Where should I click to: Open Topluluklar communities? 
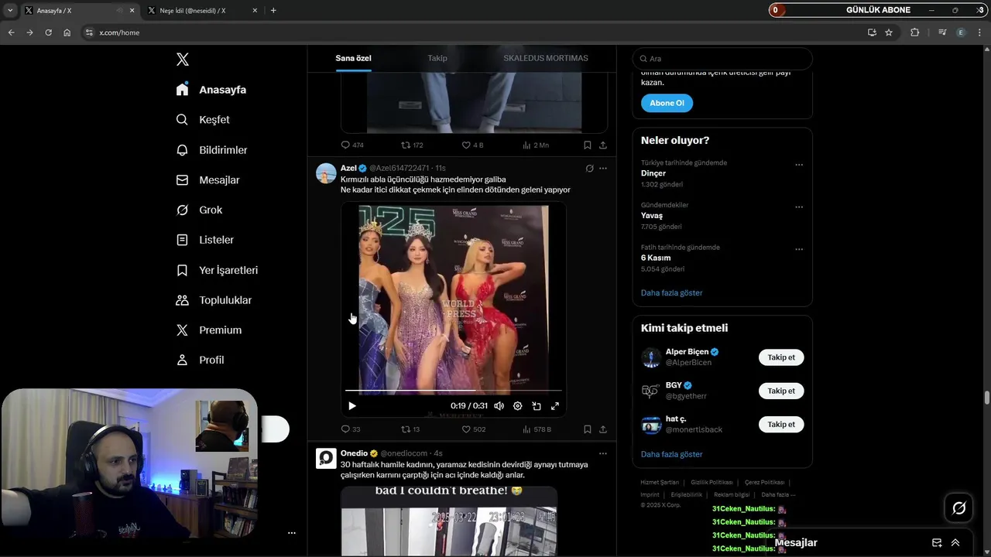[x=214, y=300]
